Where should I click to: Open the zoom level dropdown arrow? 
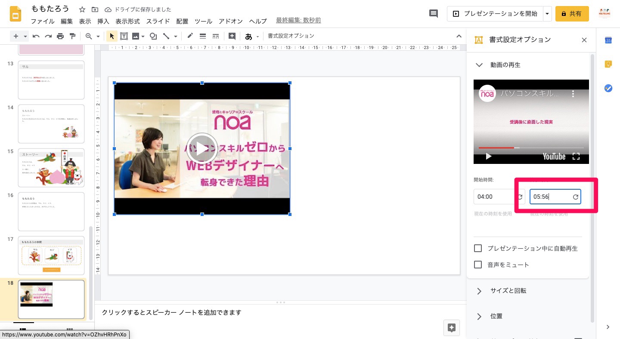pos(98,37)
